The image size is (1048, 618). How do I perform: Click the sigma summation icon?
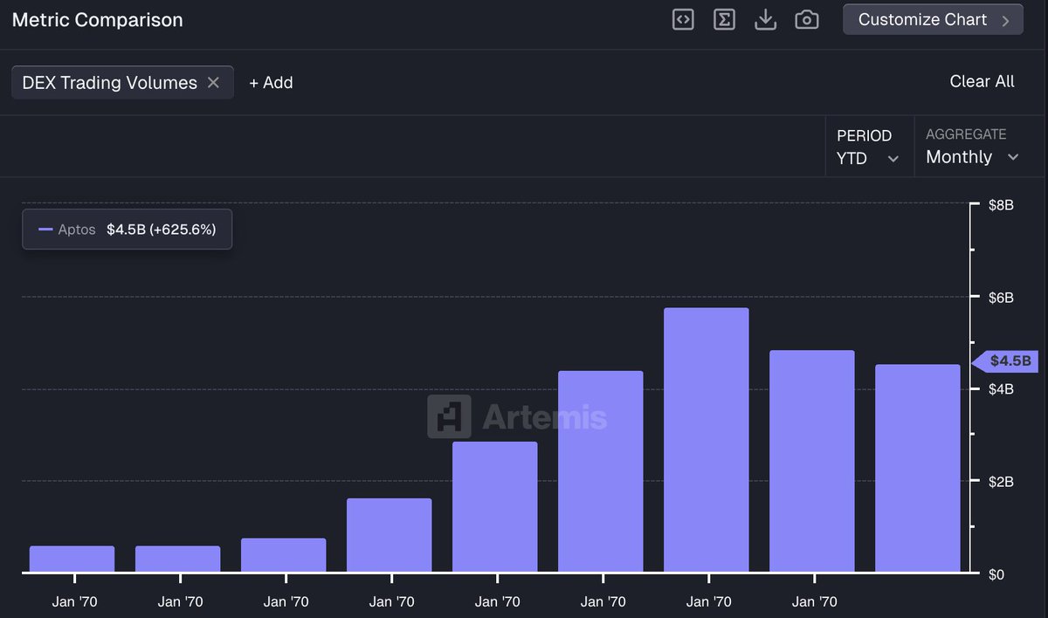[x=724, y=19]
